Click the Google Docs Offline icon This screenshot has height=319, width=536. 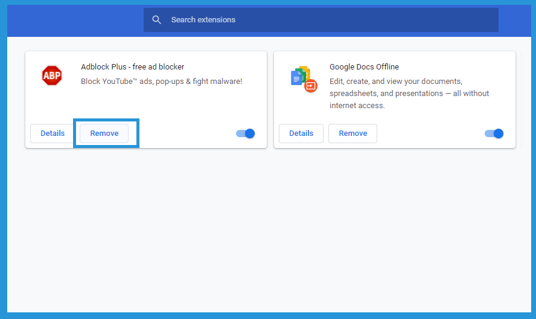304,79
